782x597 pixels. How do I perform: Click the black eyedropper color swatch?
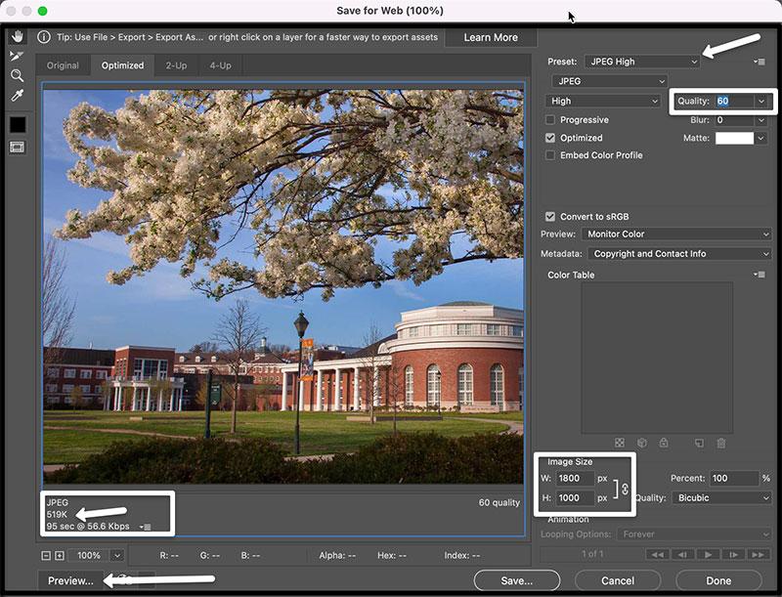[x=18, y=124]
